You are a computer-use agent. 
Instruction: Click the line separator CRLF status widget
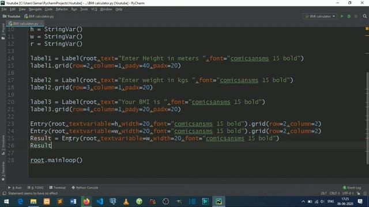(334, 193)
